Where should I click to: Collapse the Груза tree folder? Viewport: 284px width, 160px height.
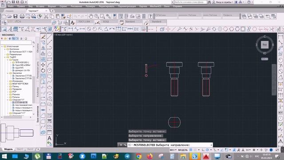[8, 60]
